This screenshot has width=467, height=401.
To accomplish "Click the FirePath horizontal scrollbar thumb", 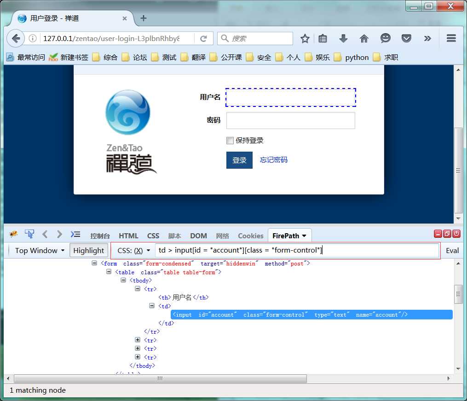I will point(160,378).
